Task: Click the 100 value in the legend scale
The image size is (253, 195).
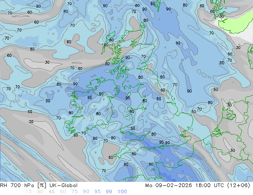Action: coord(122,192)
